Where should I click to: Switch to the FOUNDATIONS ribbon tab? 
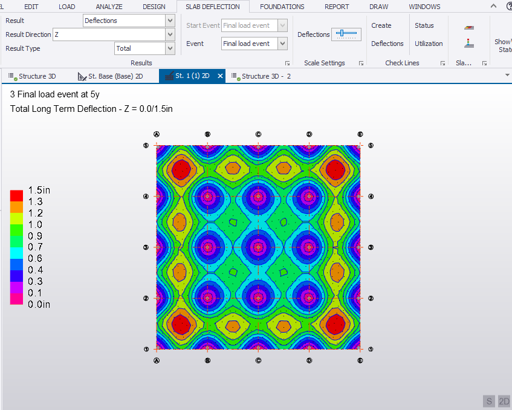coord(282,7)
